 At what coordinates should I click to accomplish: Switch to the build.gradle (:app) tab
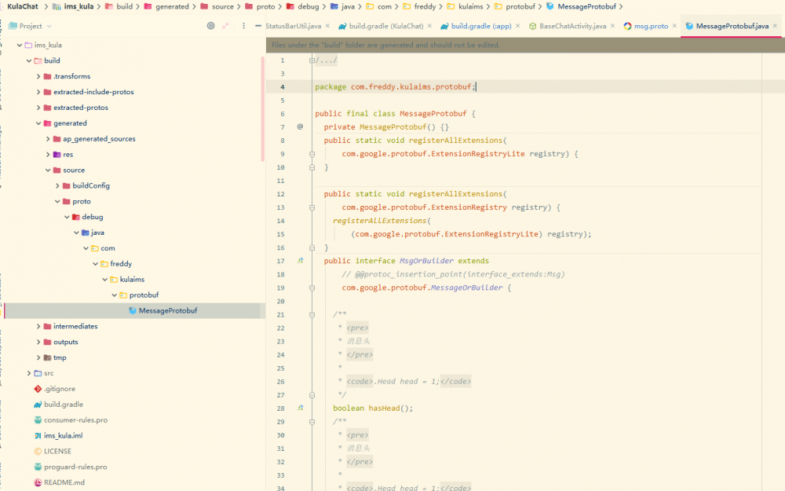(480, 26)
